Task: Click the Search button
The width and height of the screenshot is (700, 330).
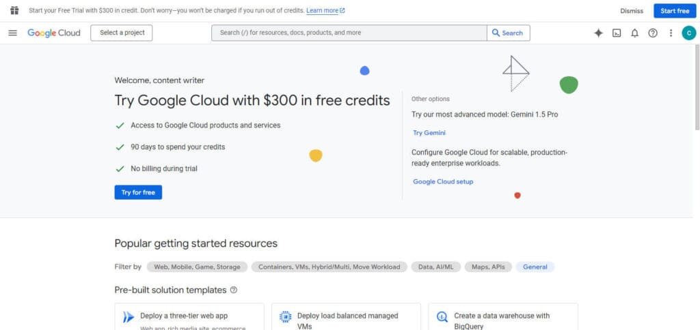Action: tap(509, 33)
